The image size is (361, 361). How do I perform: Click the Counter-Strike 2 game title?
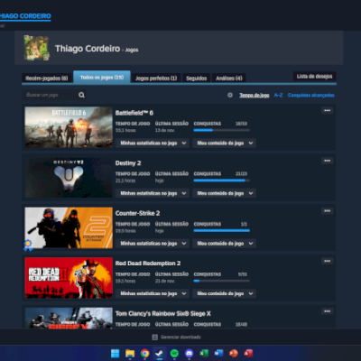(x=137, y=213)
